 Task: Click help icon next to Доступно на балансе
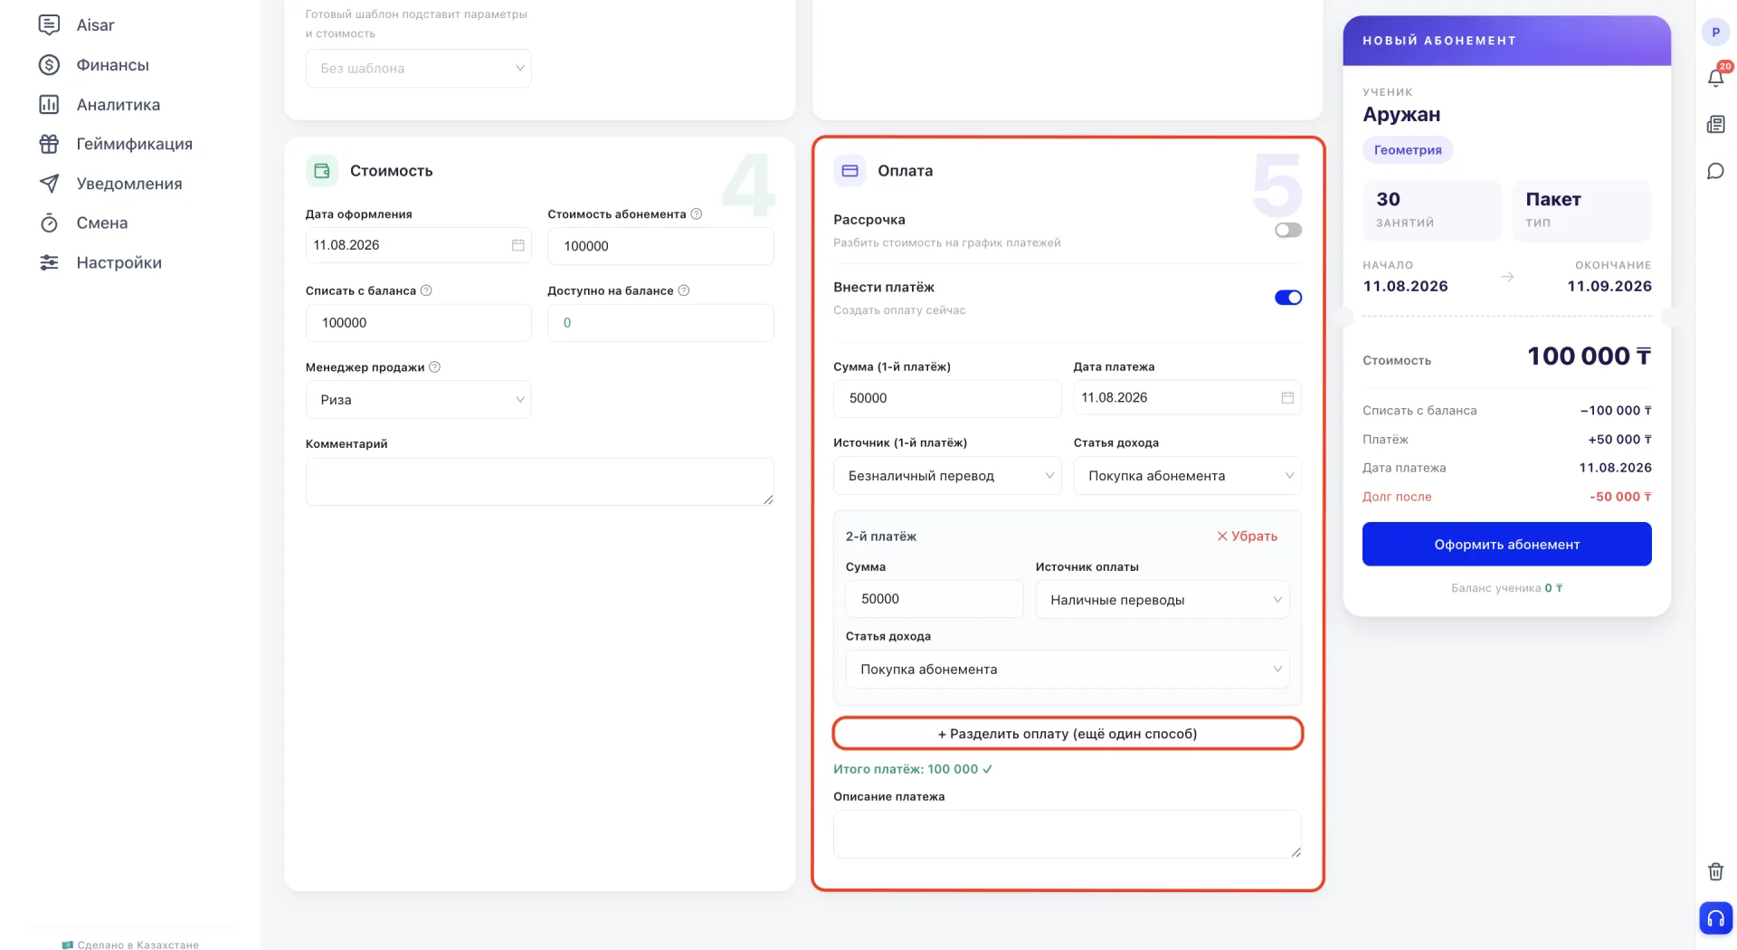684,290
